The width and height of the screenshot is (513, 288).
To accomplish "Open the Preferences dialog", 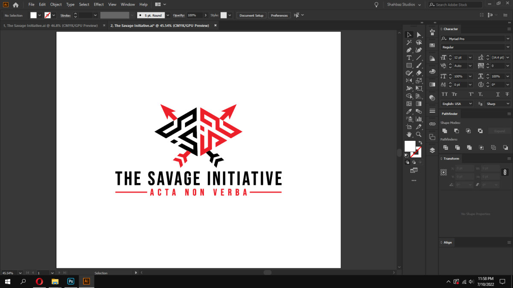I will click(x=279, y=15).
